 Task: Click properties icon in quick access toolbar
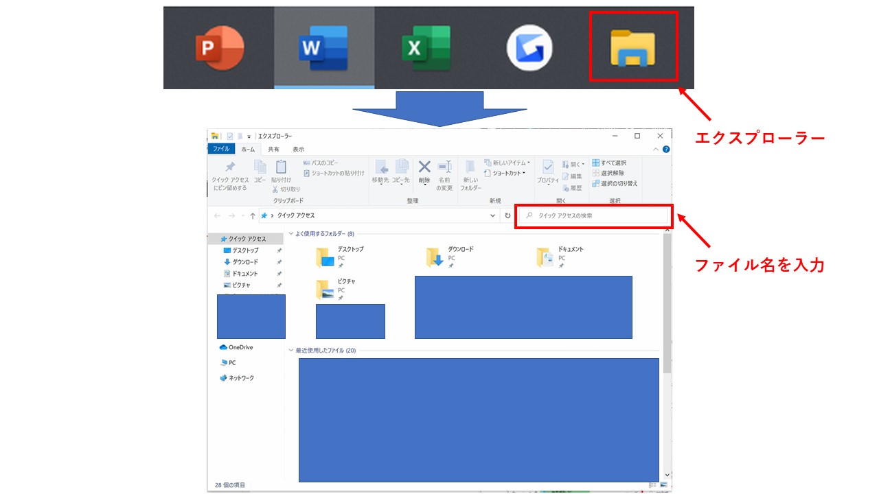click(x=230, y=136)
